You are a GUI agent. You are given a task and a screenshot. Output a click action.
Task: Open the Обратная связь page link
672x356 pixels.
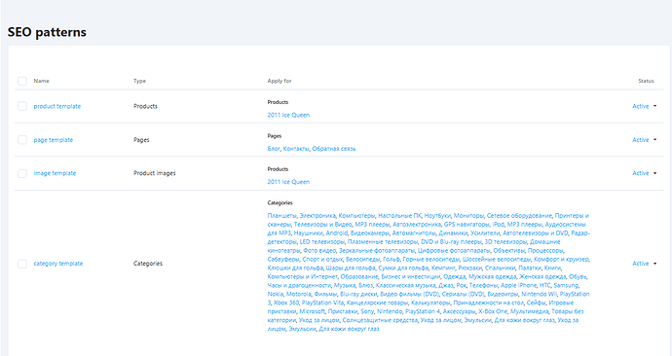pos(334,149)
